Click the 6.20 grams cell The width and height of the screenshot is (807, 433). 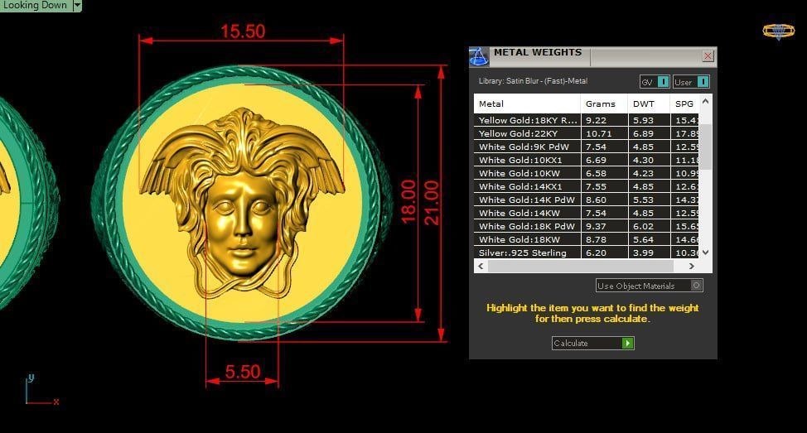click(604, 253)
